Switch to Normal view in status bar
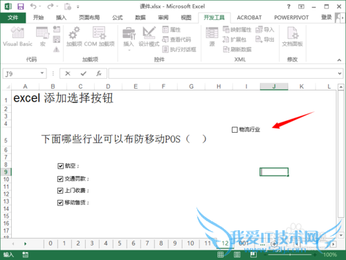Screen dimensions: 346x260 [x=220, y=254]
